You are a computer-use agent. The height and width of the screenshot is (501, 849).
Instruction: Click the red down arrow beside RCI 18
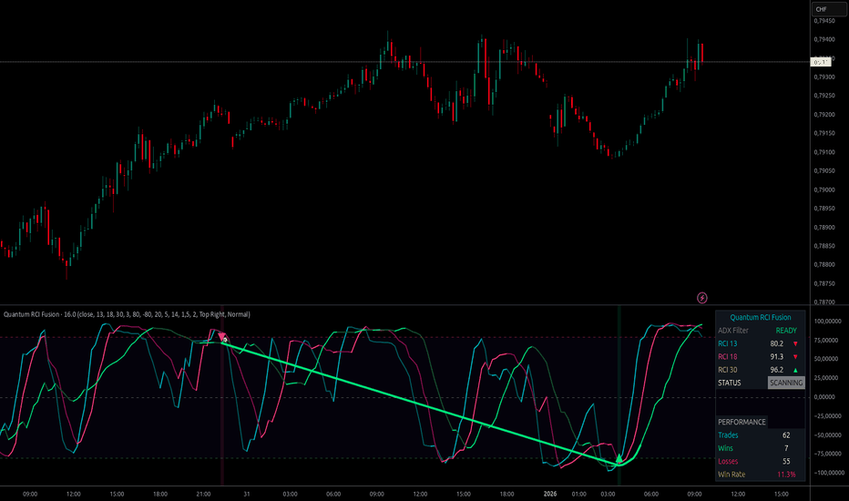tap(794, 357)
